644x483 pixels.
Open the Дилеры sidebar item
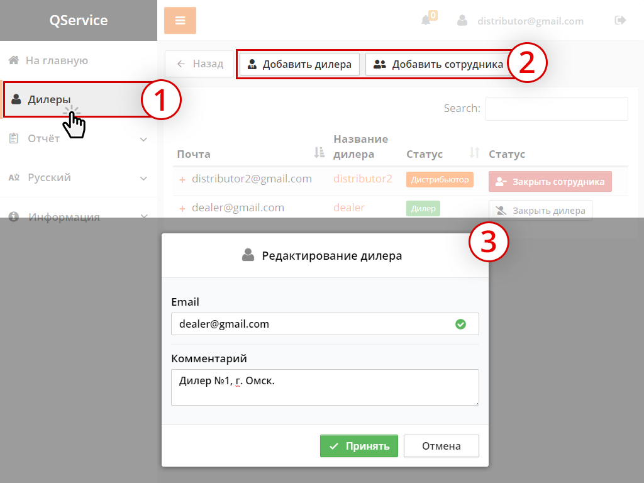pyautogui.click(x=49, y=99)
